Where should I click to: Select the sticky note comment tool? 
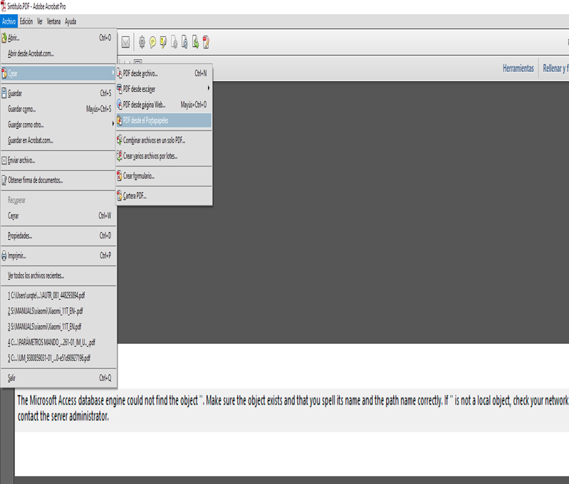(152, 43)
